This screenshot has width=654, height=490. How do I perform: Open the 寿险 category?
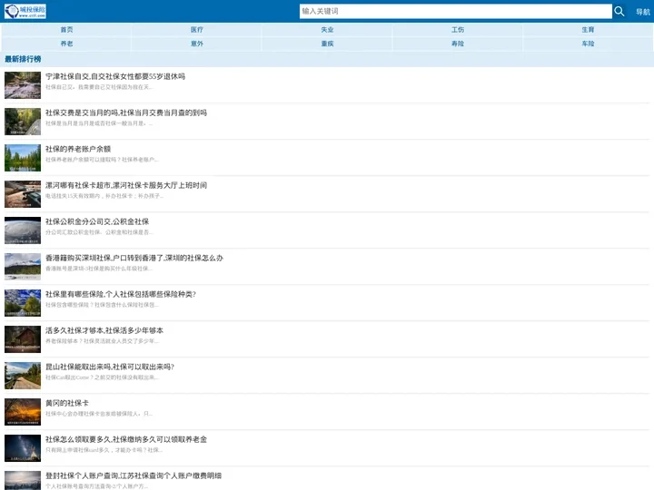pyautogui.click(x=458, y=44)
